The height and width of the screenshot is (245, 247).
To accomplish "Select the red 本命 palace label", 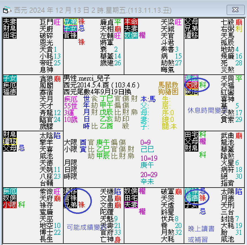I will [131, 22].
